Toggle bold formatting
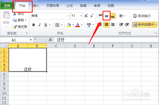Viewport: 159px width, 105px height. 34,25
